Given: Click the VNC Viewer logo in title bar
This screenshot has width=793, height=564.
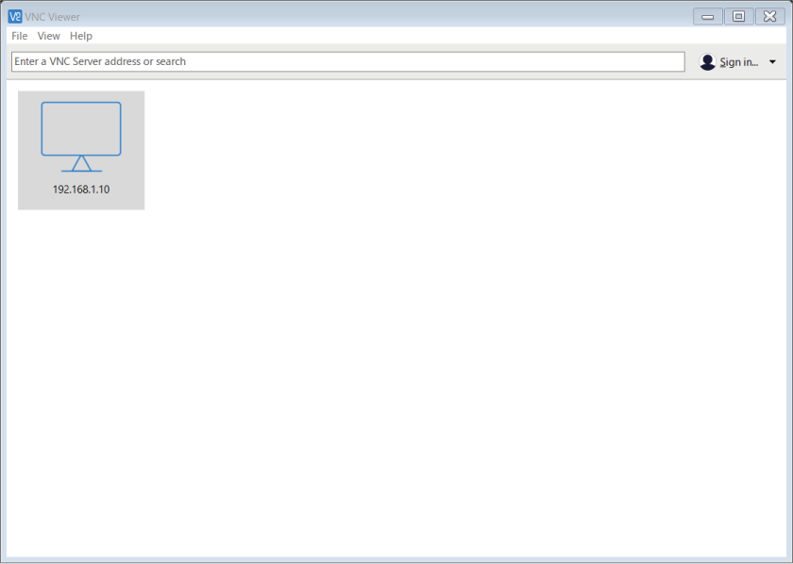Looking at the screenshot, I should [15, 17].
